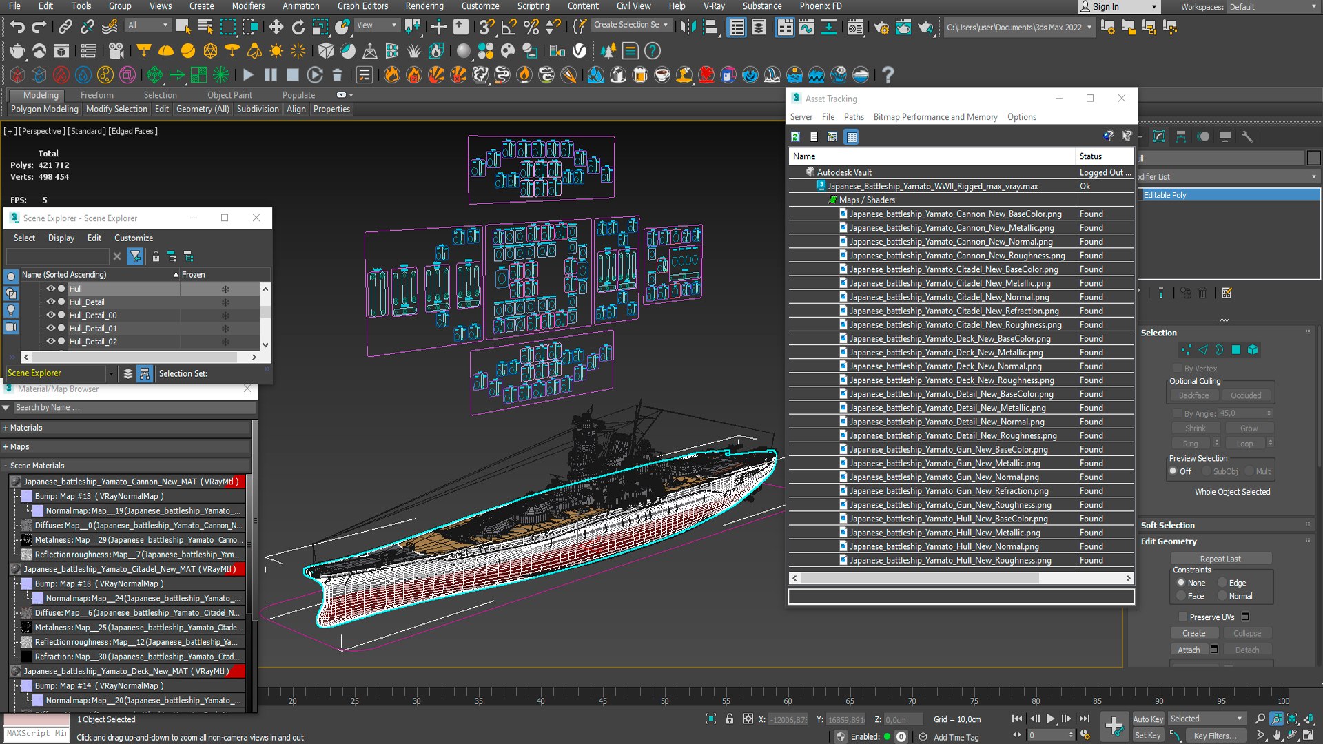Click the Attach button
Screen dimensions: 1323x744
(1189, 650)
